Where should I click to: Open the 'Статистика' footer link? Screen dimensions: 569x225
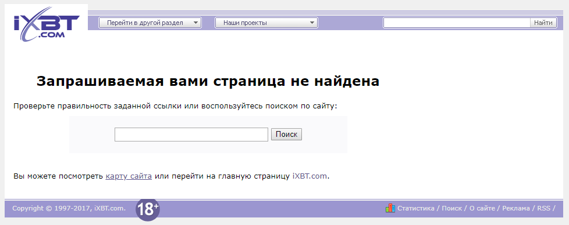pyautogui.click(x=416, y=208)
